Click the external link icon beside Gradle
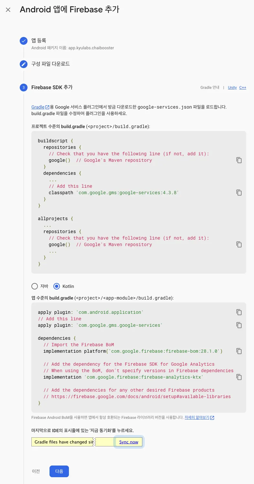Viewport: 254px width, 484px height. tap(47, 107)
